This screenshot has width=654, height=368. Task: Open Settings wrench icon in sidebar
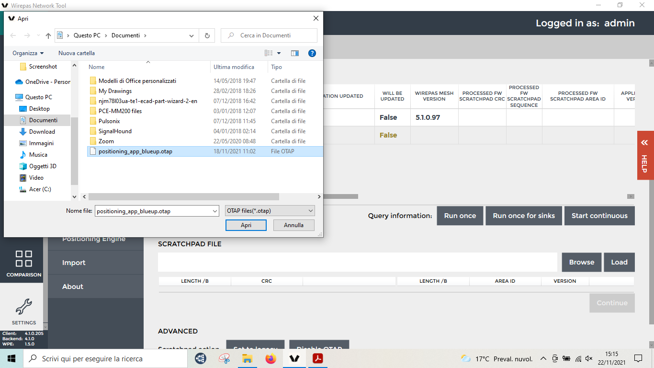23,310
